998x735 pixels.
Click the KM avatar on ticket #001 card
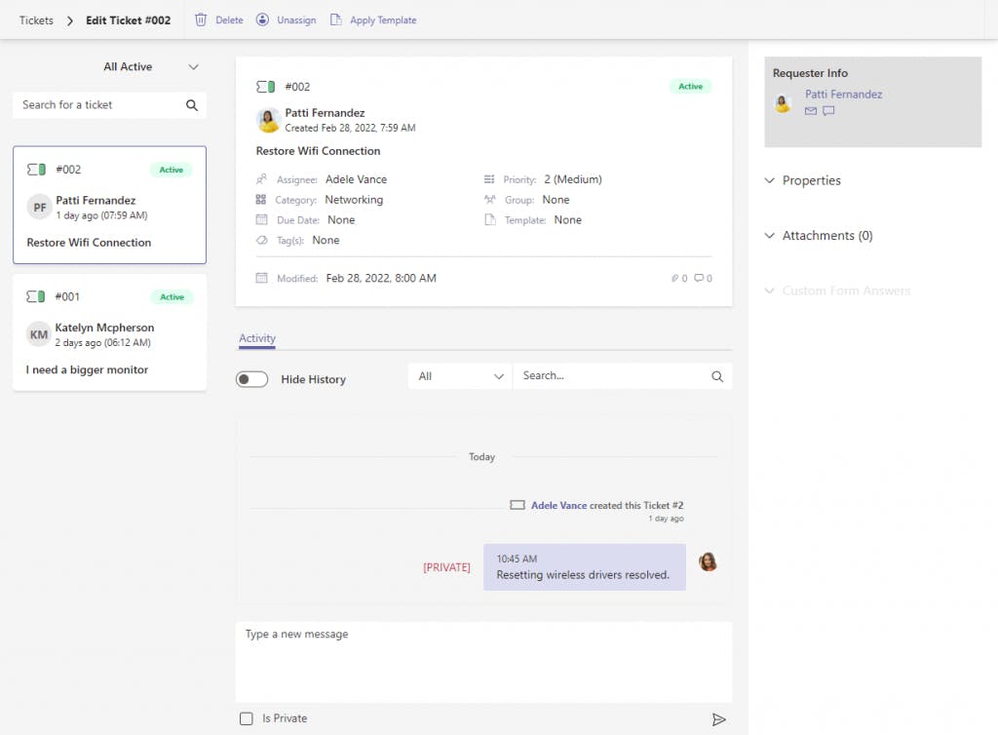(x=39, y=334)
